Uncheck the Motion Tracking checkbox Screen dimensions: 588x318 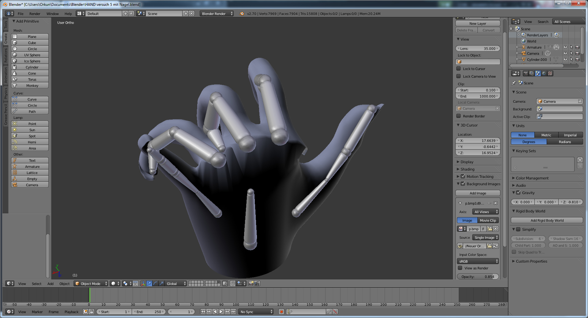pos(463,176)
